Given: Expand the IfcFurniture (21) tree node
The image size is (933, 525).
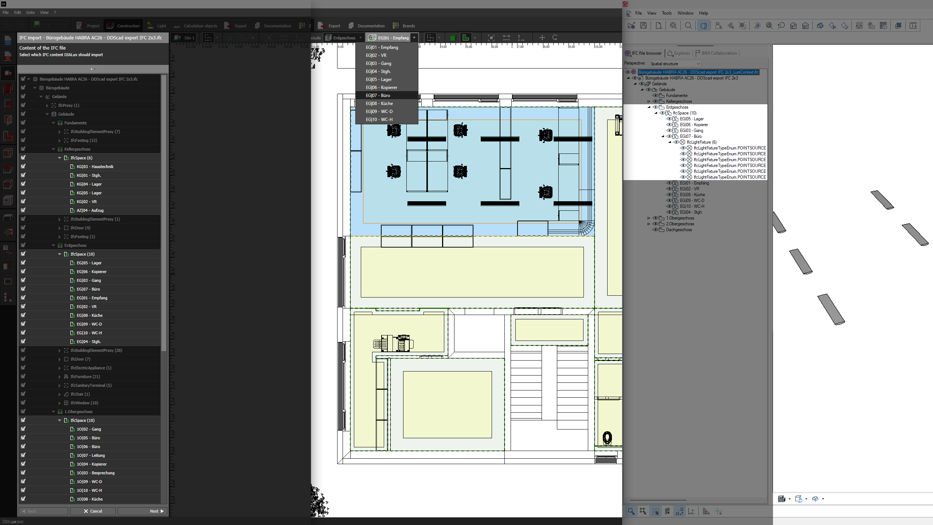Looking at the screenshot, I should pos(59,377).
